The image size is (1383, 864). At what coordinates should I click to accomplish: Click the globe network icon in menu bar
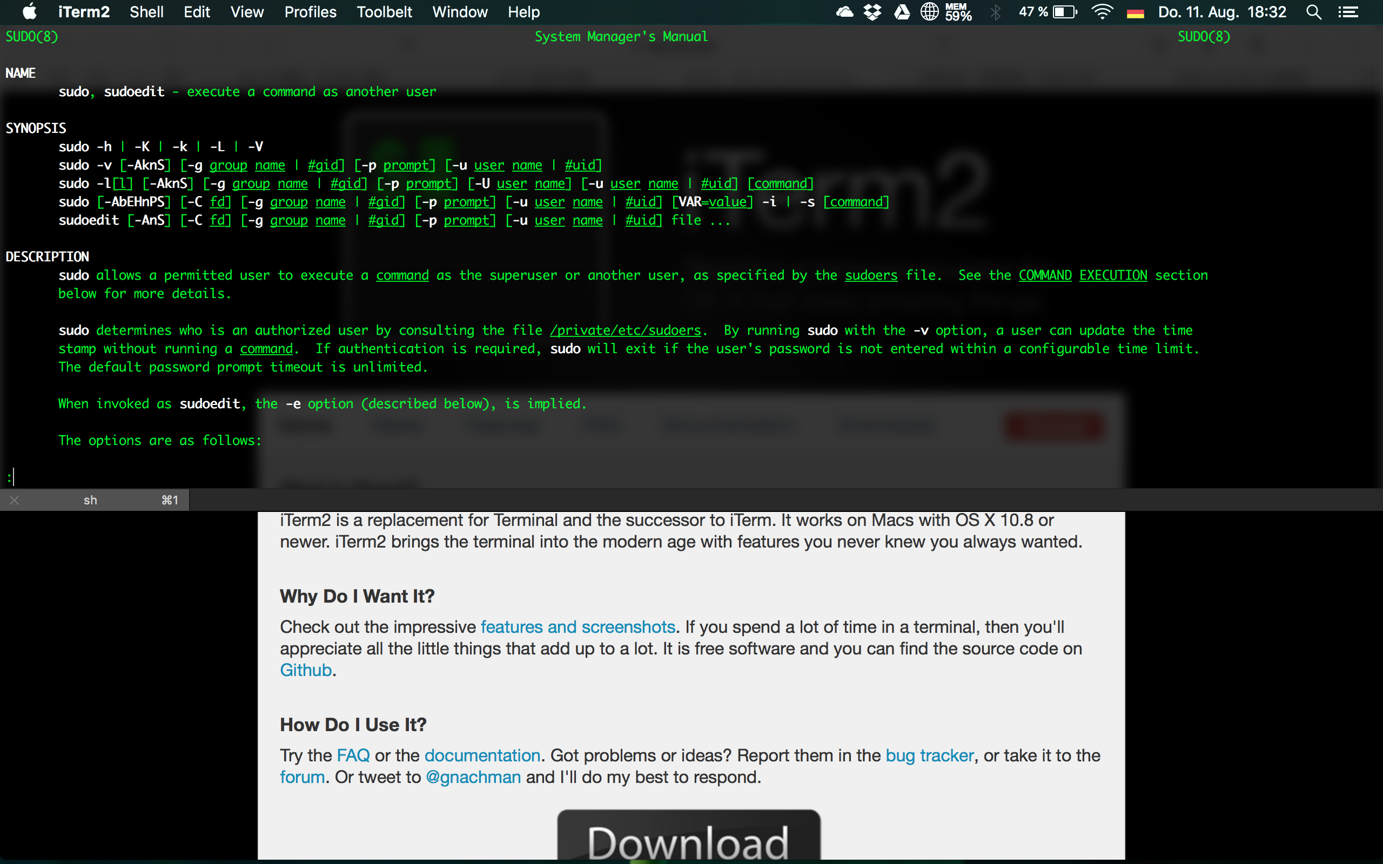[x=930, y=12]
